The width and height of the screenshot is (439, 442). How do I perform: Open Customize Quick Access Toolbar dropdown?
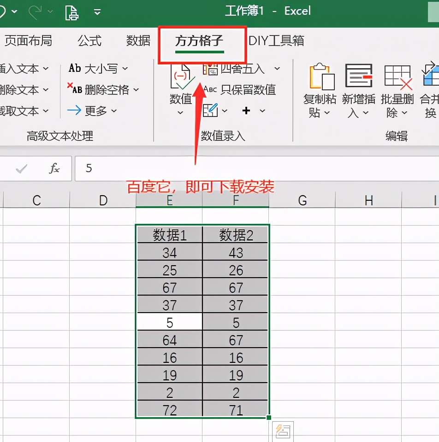97,12
